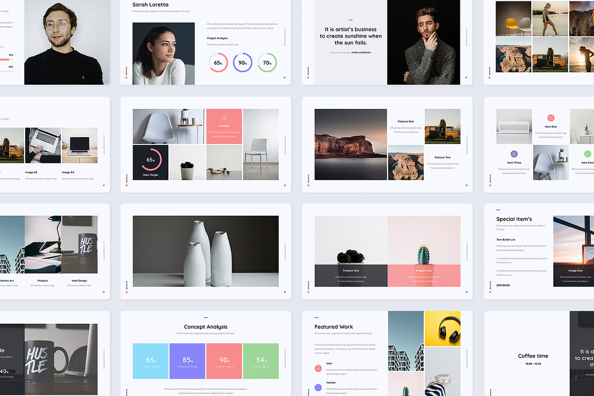594x396 pixels.
Task: Click the white buildings photo in Featured Work
Action: click(x=406, y=341)
